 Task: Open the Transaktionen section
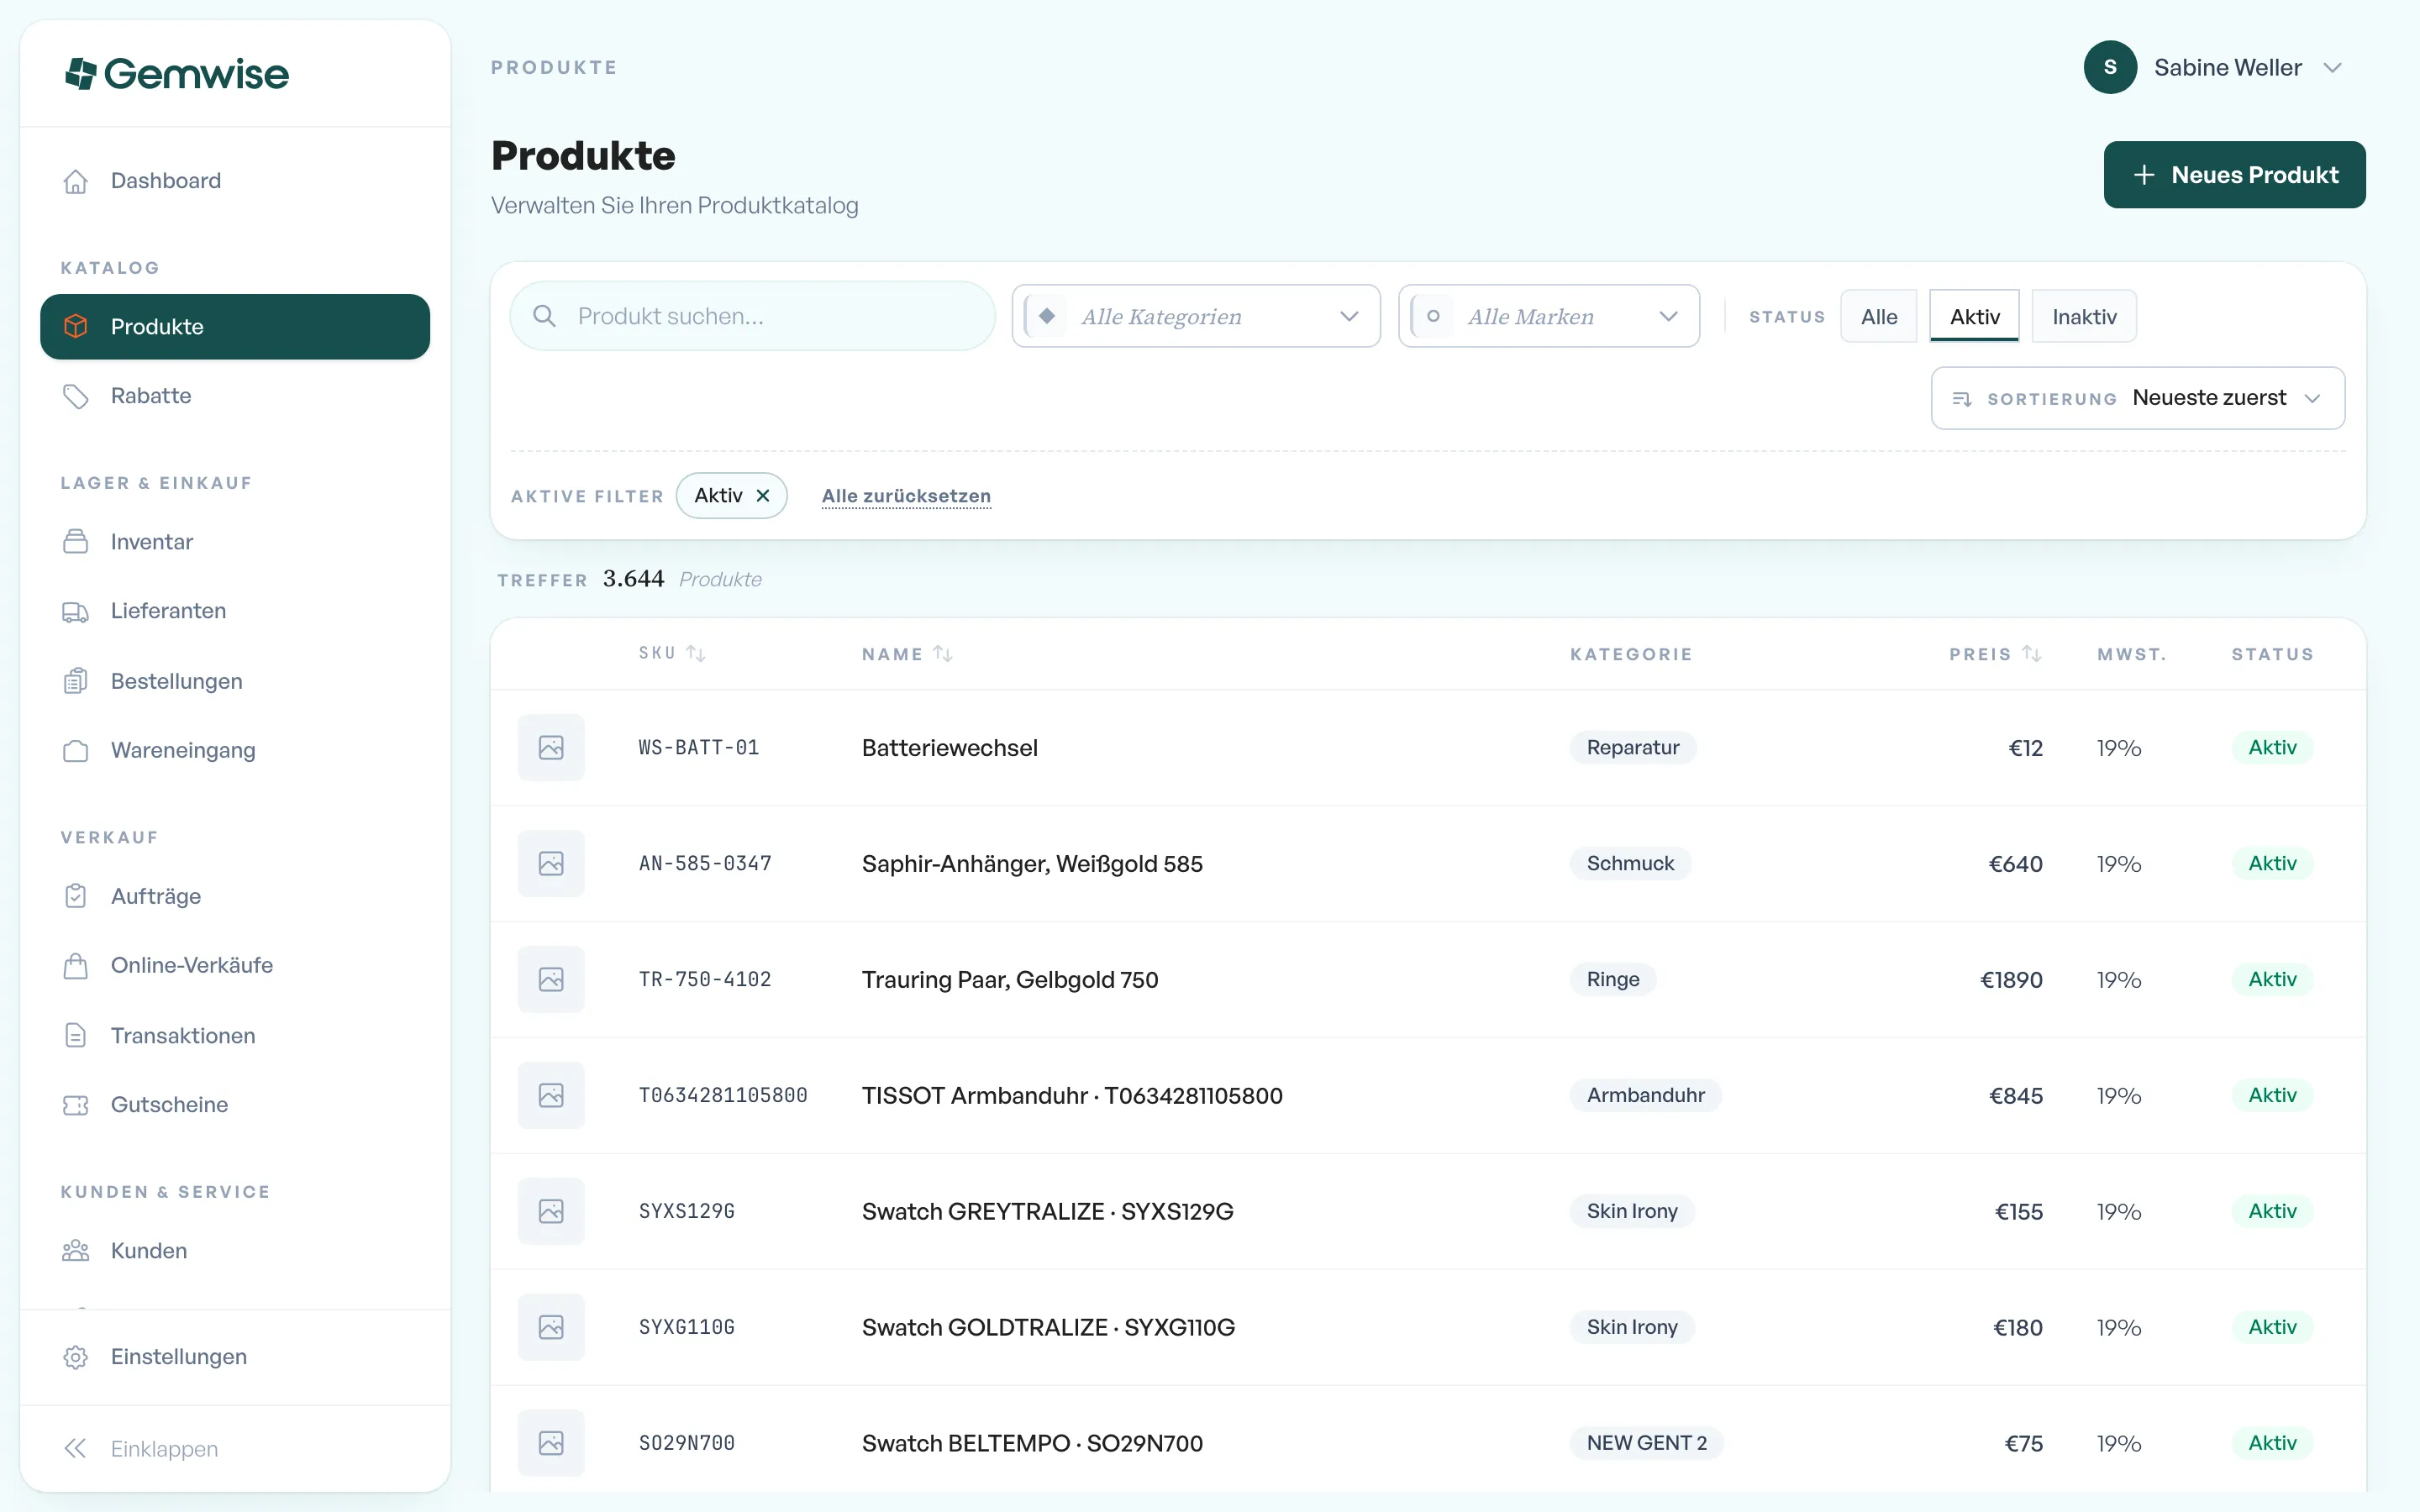point(235,1035)
